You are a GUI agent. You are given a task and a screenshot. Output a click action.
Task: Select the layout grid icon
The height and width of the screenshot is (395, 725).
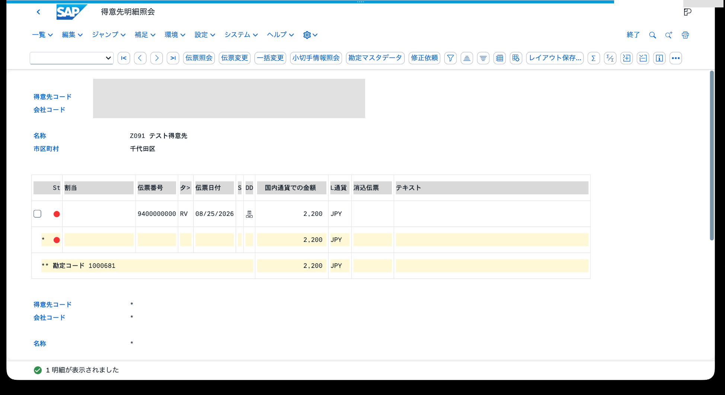pos(499,58)
